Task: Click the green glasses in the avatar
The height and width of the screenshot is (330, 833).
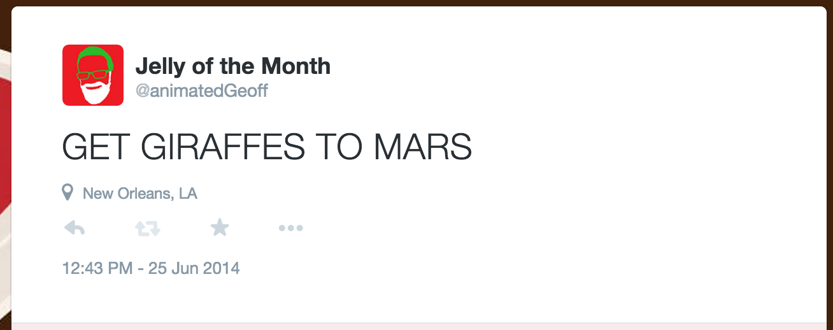Action: coord(93,75)
